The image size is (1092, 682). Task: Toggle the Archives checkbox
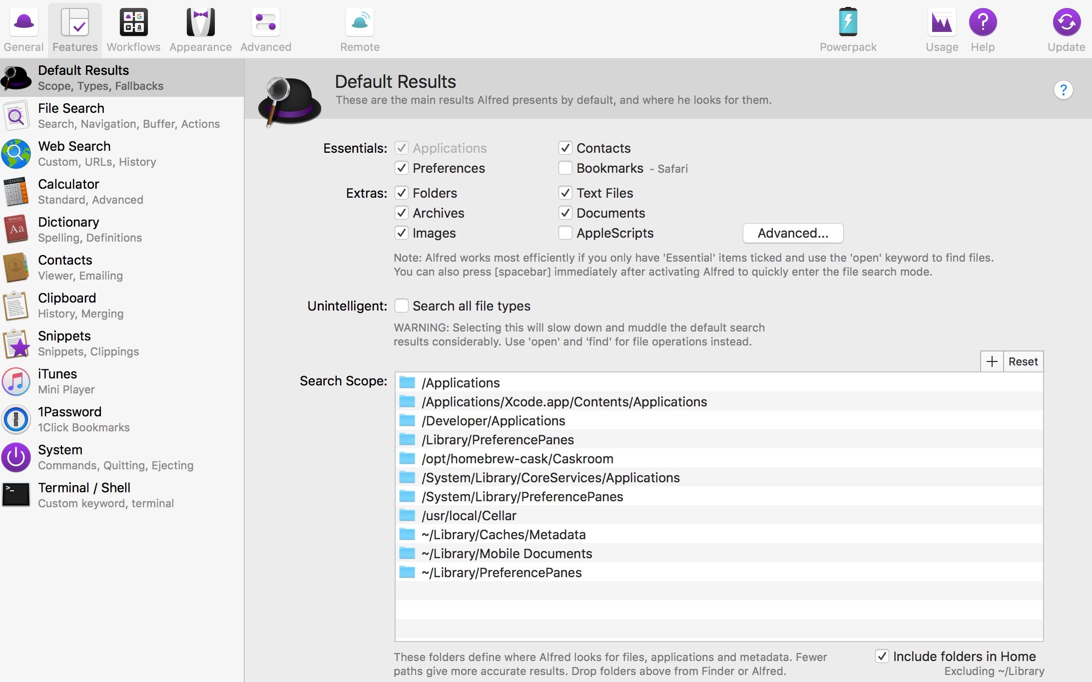pos(402,213)
